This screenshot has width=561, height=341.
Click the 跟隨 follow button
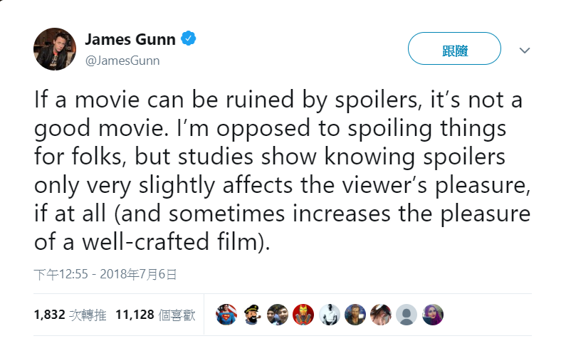point(454,51)
